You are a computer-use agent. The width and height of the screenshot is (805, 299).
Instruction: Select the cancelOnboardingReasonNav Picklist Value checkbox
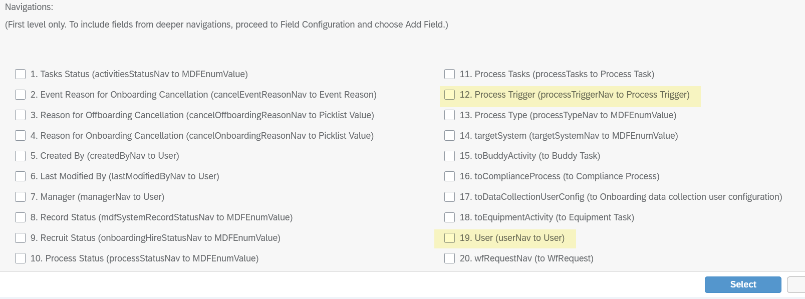coord(20,136)
